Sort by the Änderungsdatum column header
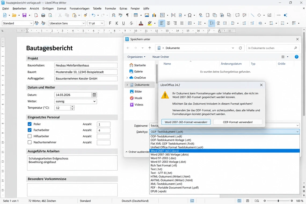 (231, 64)
